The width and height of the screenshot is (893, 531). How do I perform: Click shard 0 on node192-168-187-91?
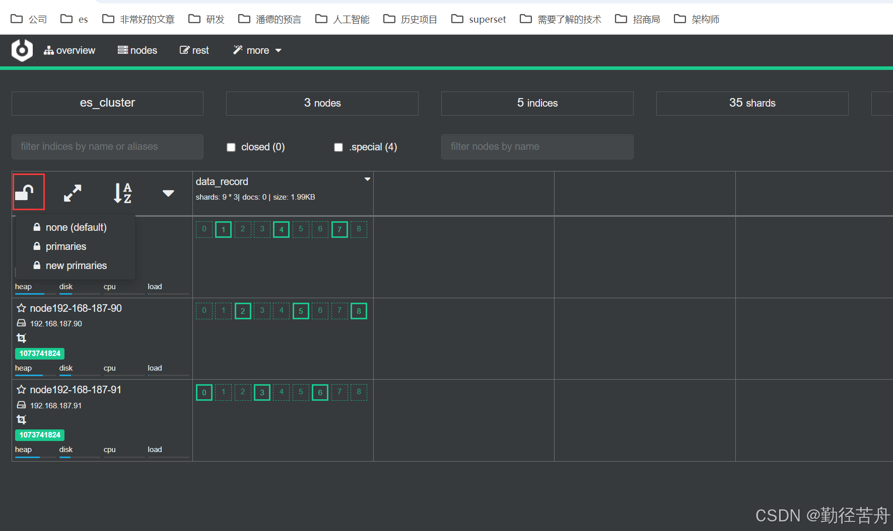(x=204, y=393)
